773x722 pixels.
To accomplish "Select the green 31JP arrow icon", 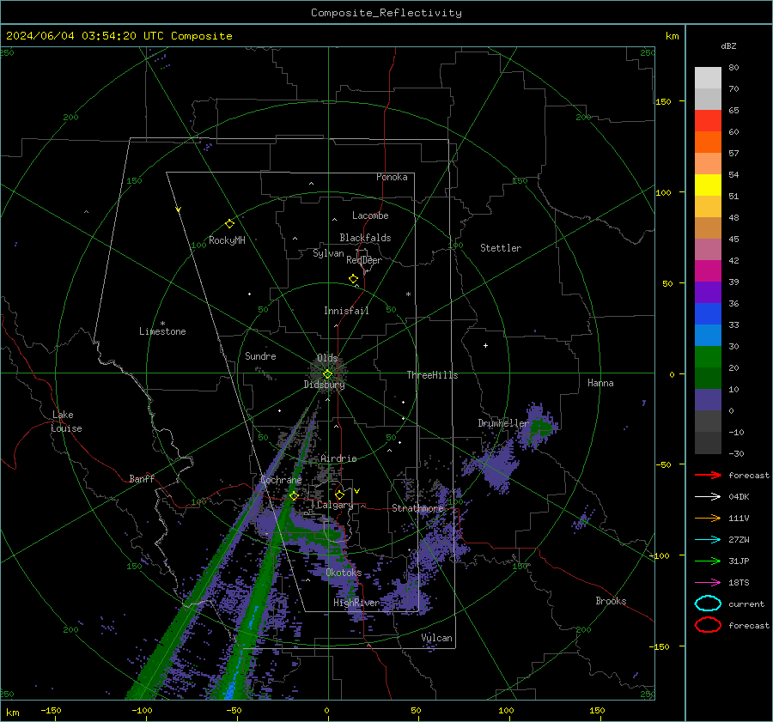I will click(x=708, y=561).
